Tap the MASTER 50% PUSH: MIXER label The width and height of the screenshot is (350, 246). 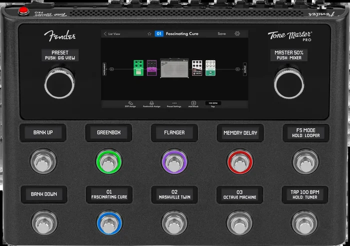[289, 55]
